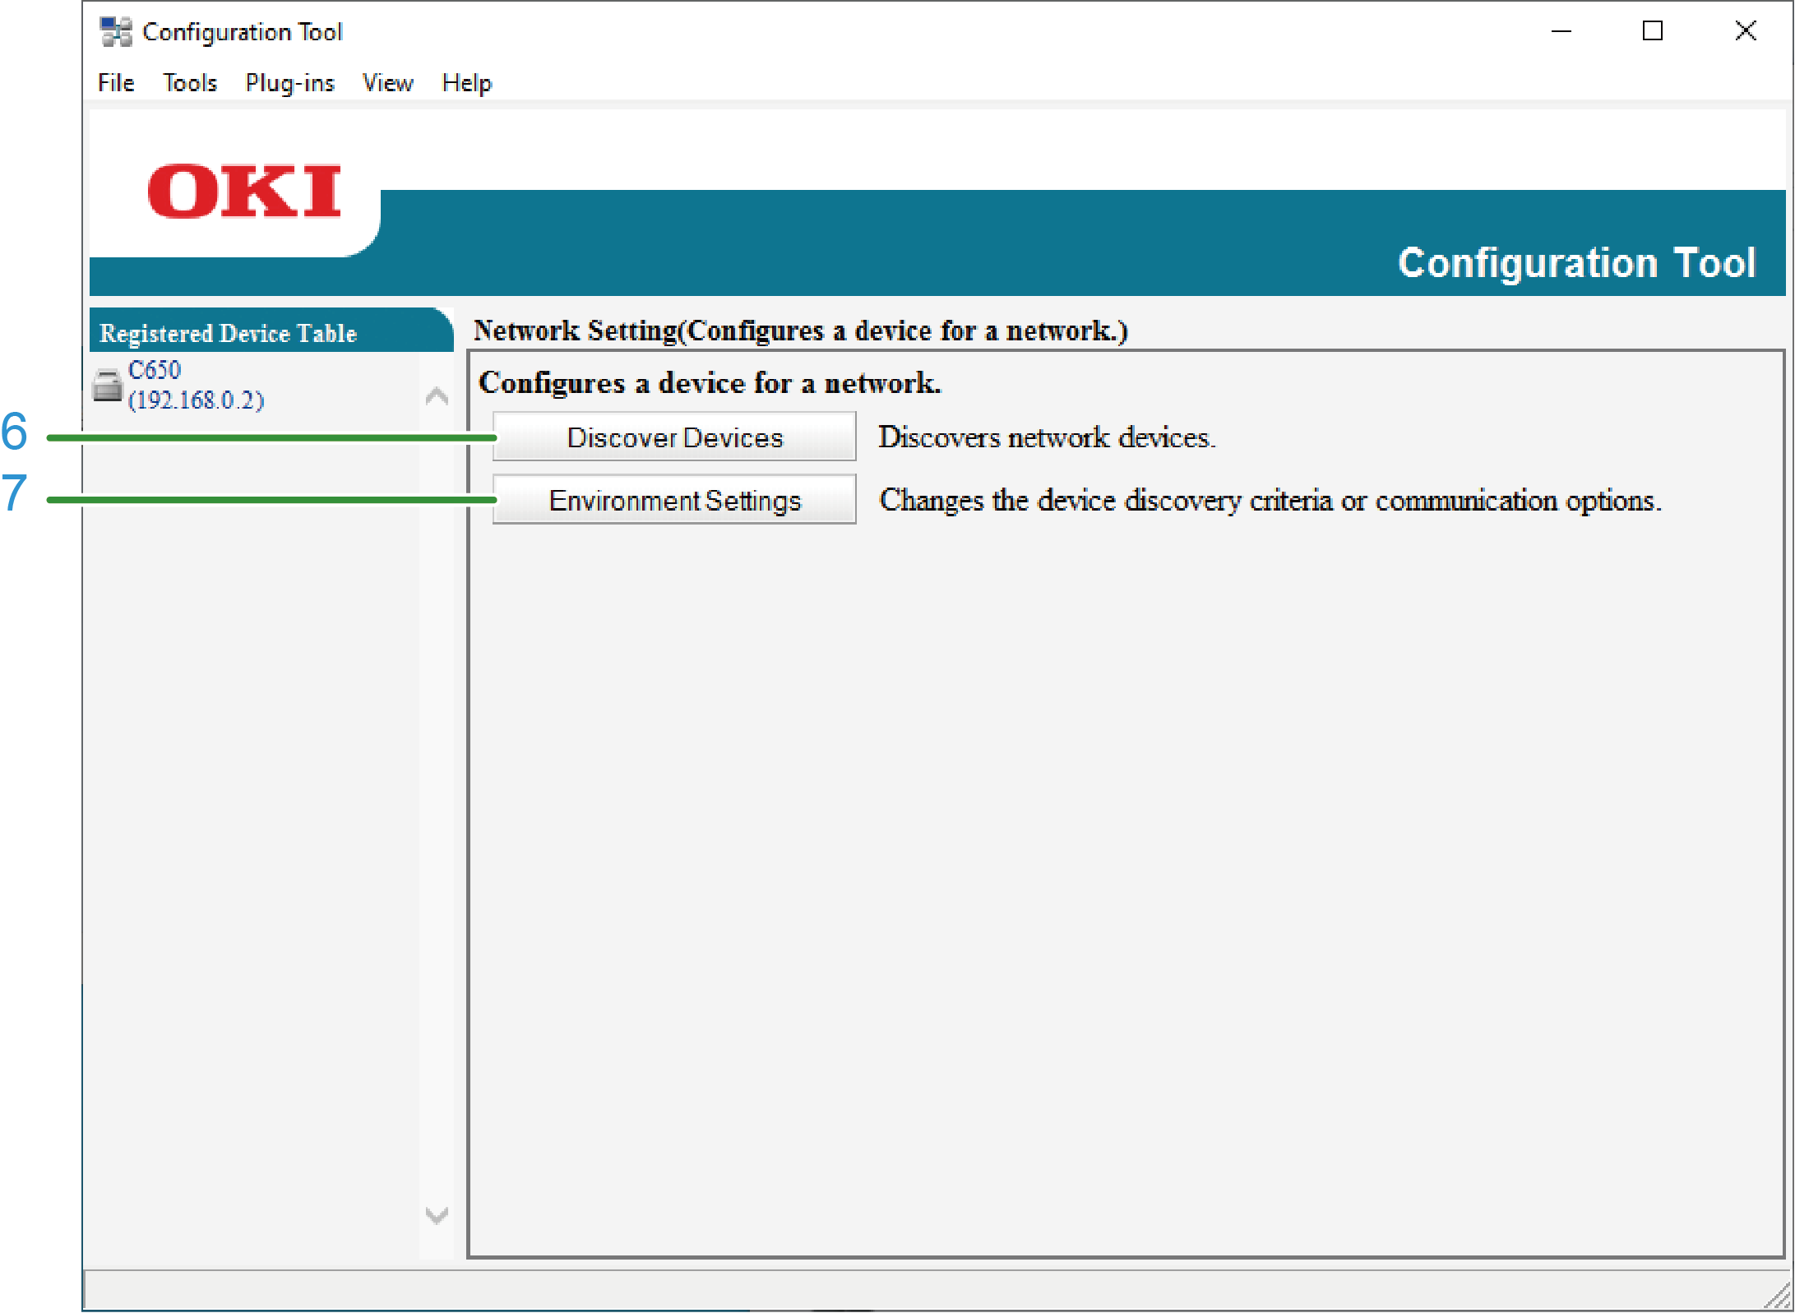Open the Plug-ins menu
The image size is (1795, 1313).
[x=289, y=83]
